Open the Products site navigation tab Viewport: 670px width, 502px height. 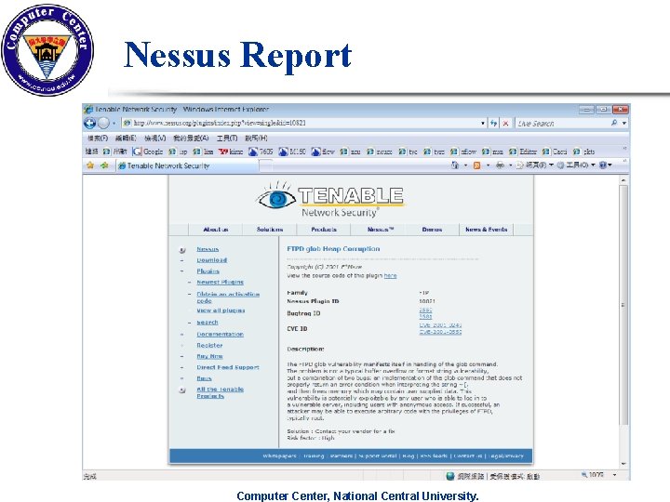pos(324,230)
